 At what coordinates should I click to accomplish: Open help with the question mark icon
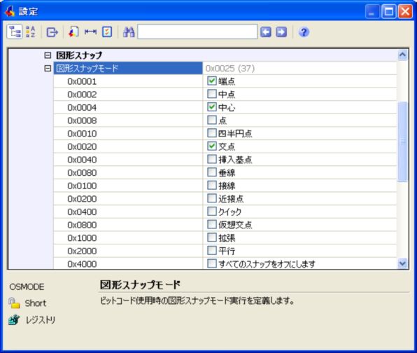click(x=304, y=32)
